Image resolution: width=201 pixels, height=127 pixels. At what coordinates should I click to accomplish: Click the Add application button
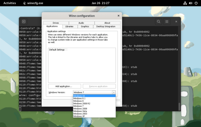64,86
